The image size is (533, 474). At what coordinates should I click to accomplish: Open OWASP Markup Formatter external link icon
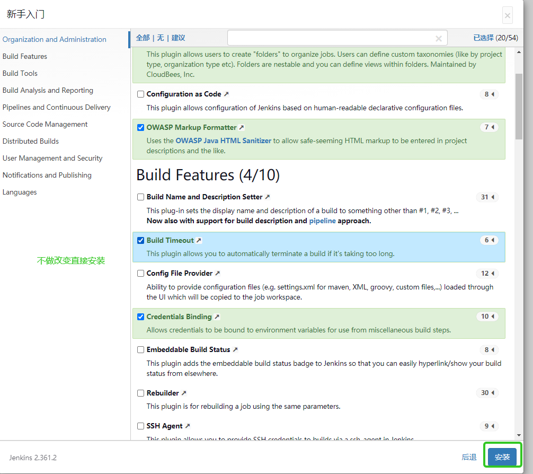(242, 128)
